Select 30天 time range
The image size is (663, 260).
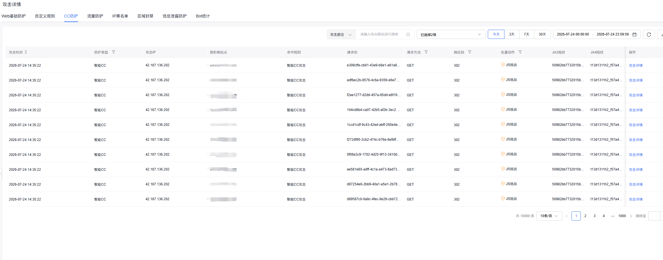click(542, 34)
